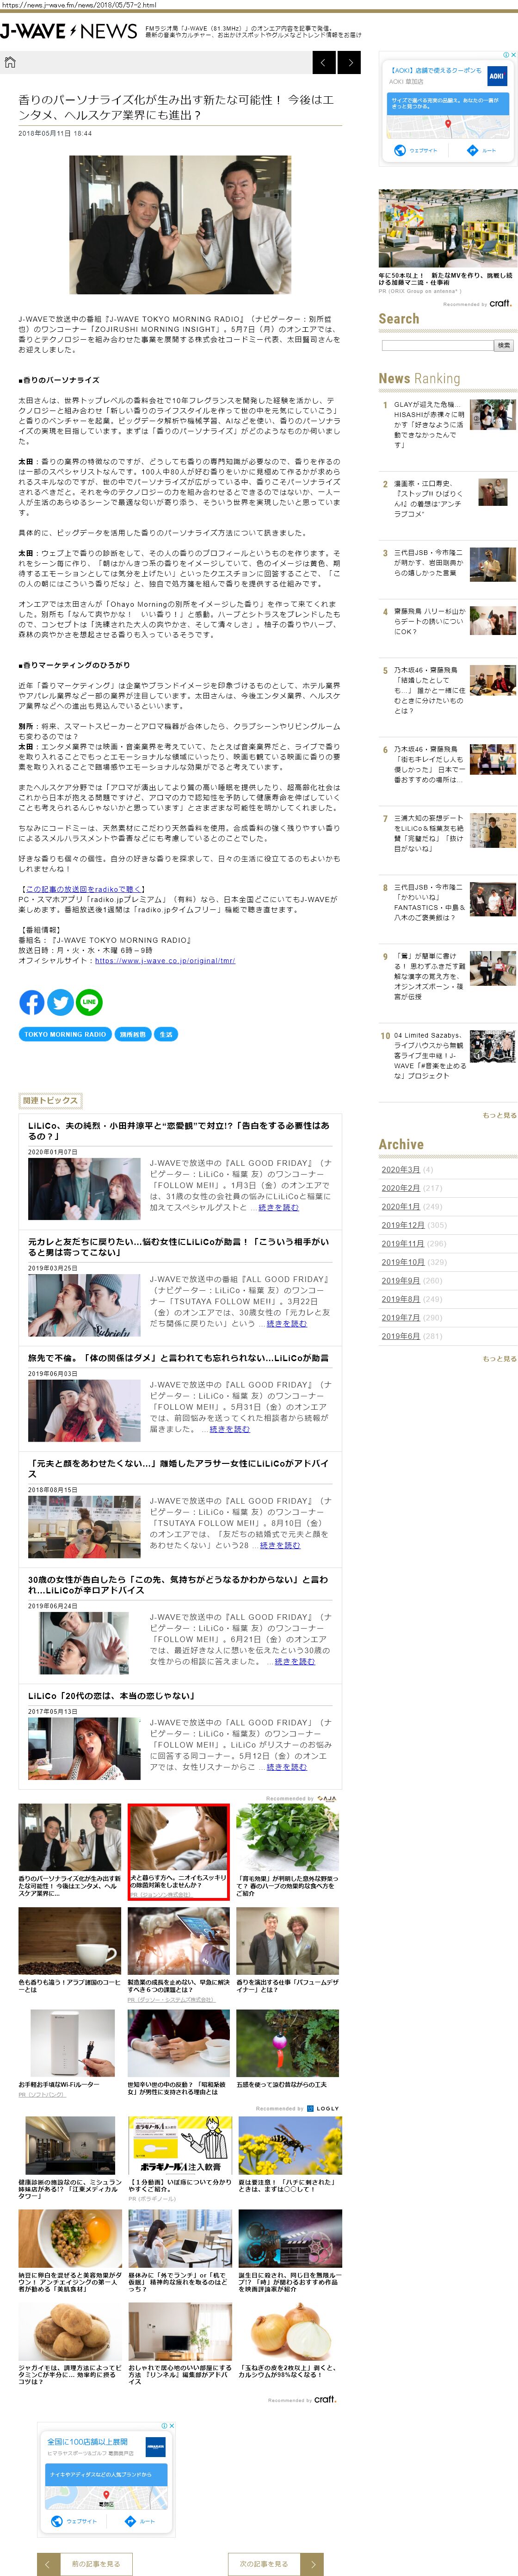Open the 2020年3月 archive link

[400, 1169]
